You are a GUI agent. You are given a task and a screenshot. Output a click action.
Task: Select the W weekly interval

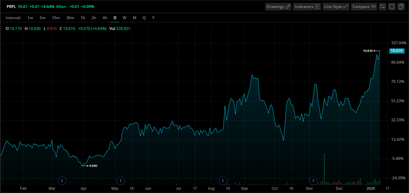coord(125,18)
